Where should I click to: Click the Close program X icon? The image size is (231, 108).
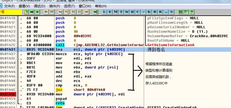(x=37, y=12)
